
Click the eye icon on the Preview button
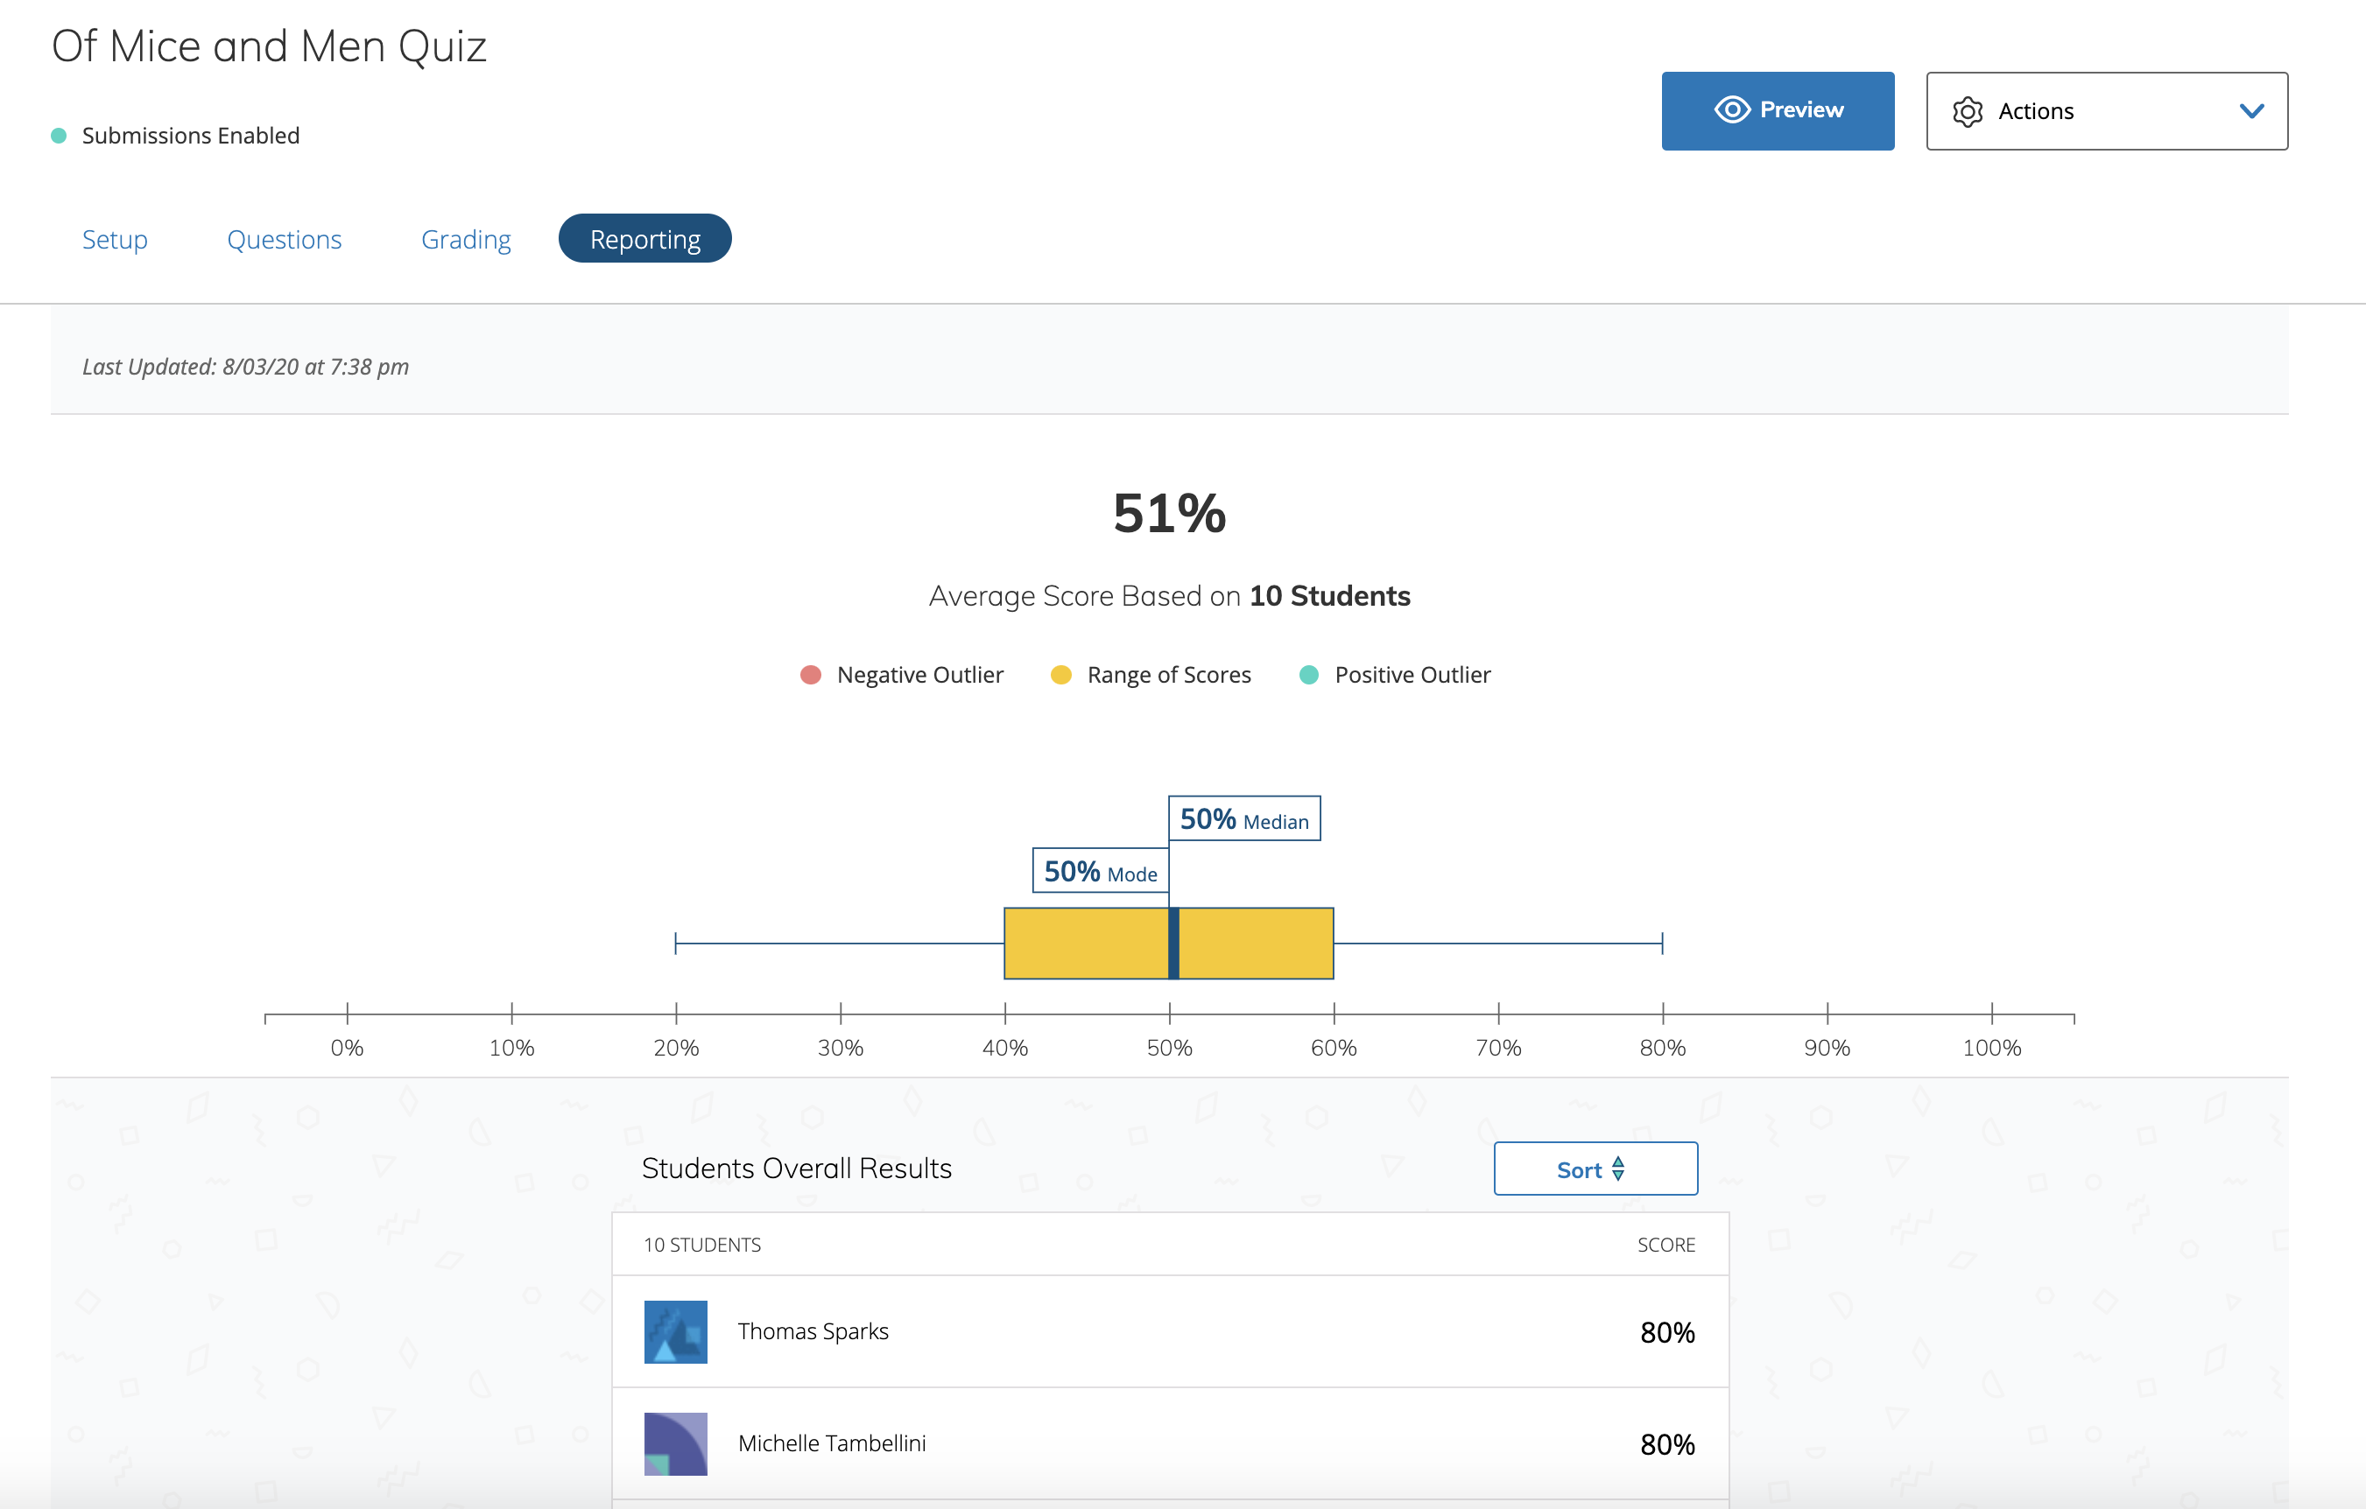point(1732,110)
